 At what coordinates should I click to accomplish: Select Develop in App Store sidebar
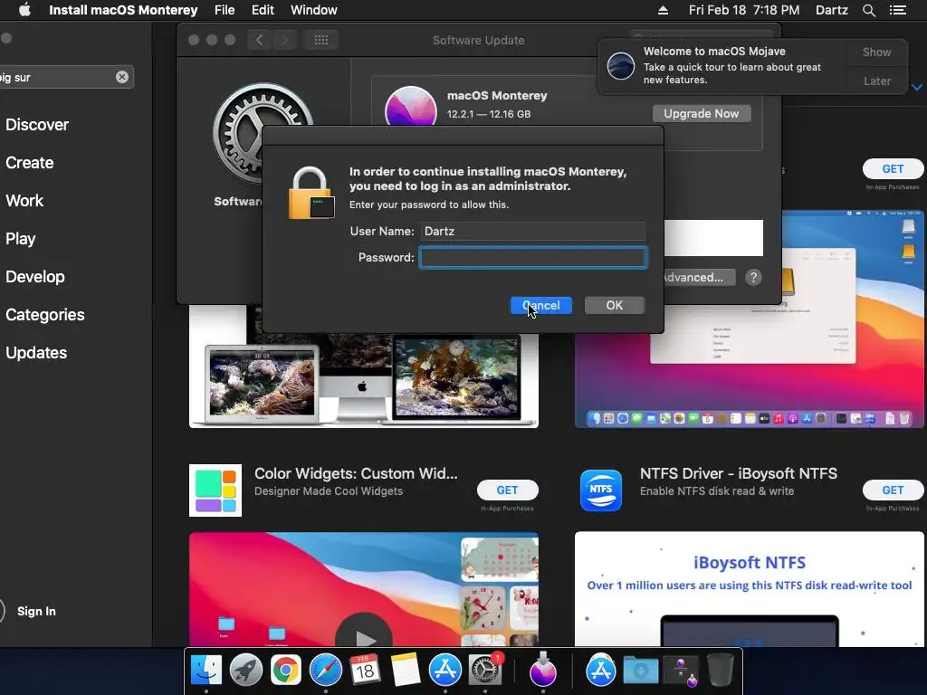click(35, 277)
